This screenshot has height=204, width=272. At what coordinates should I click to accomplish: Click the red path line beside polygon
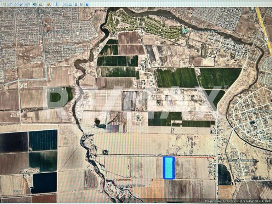click(195, 158)
